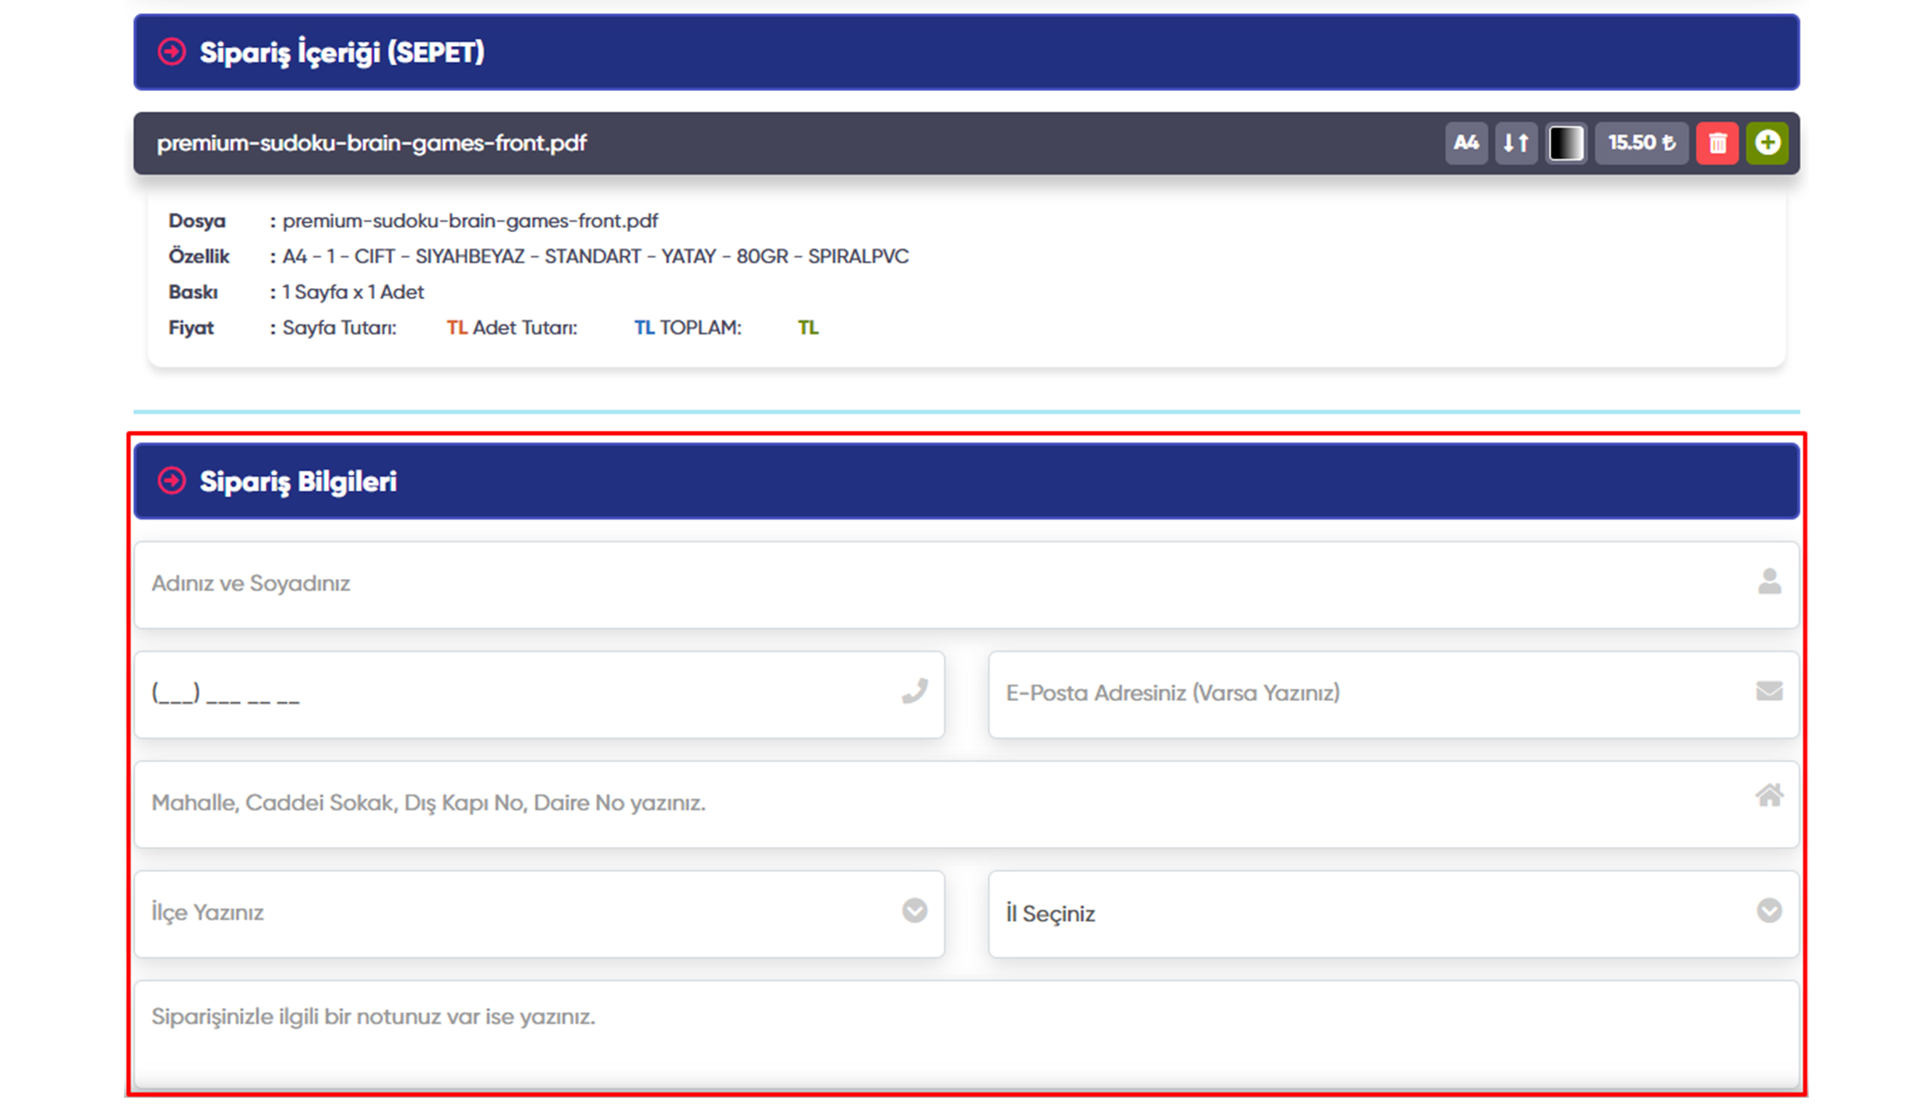Click the double-sided arrows icon
Image resolution: width=1921 pixels, height=1104 pixels.
point(1515,143)
